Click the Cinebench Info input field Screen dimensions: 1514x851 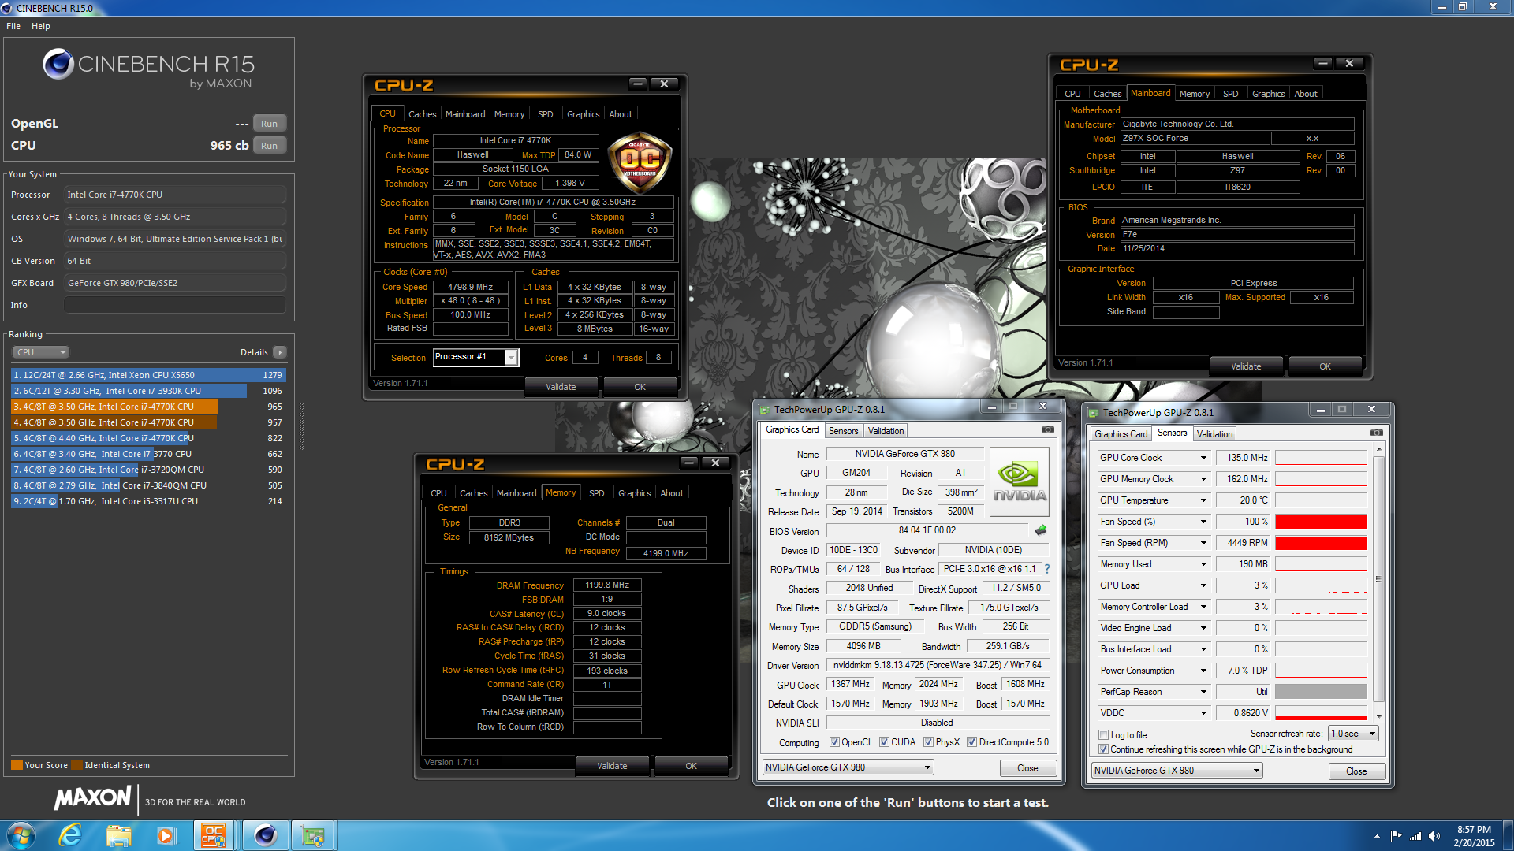[x=174, y=305]
